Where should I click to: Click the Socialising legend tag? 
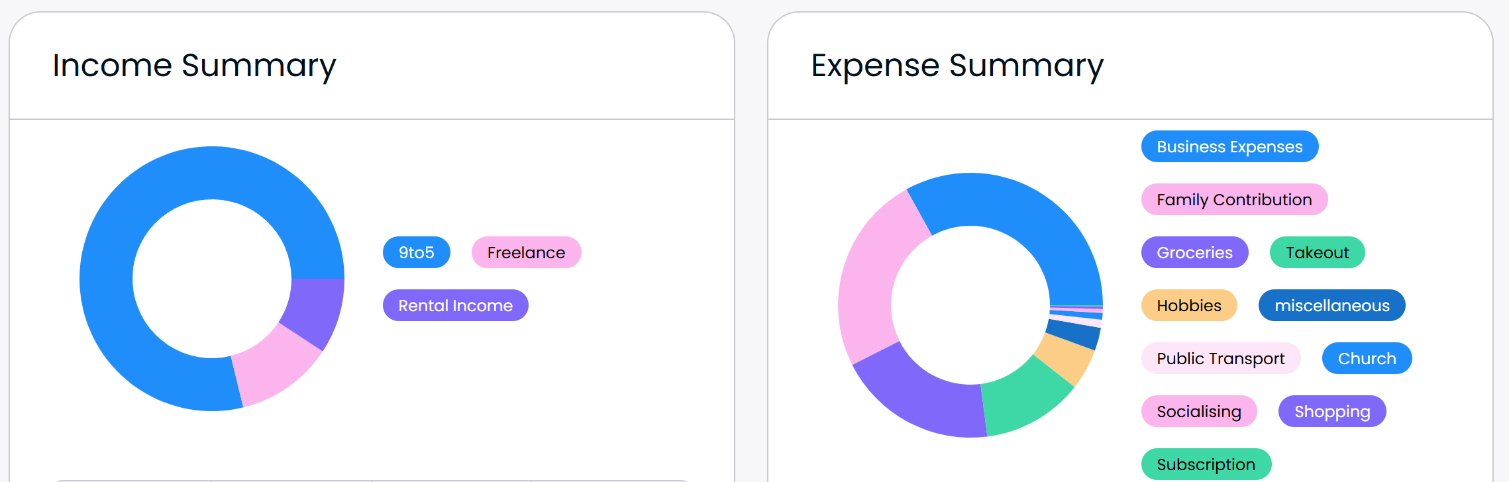point(1199,411)
